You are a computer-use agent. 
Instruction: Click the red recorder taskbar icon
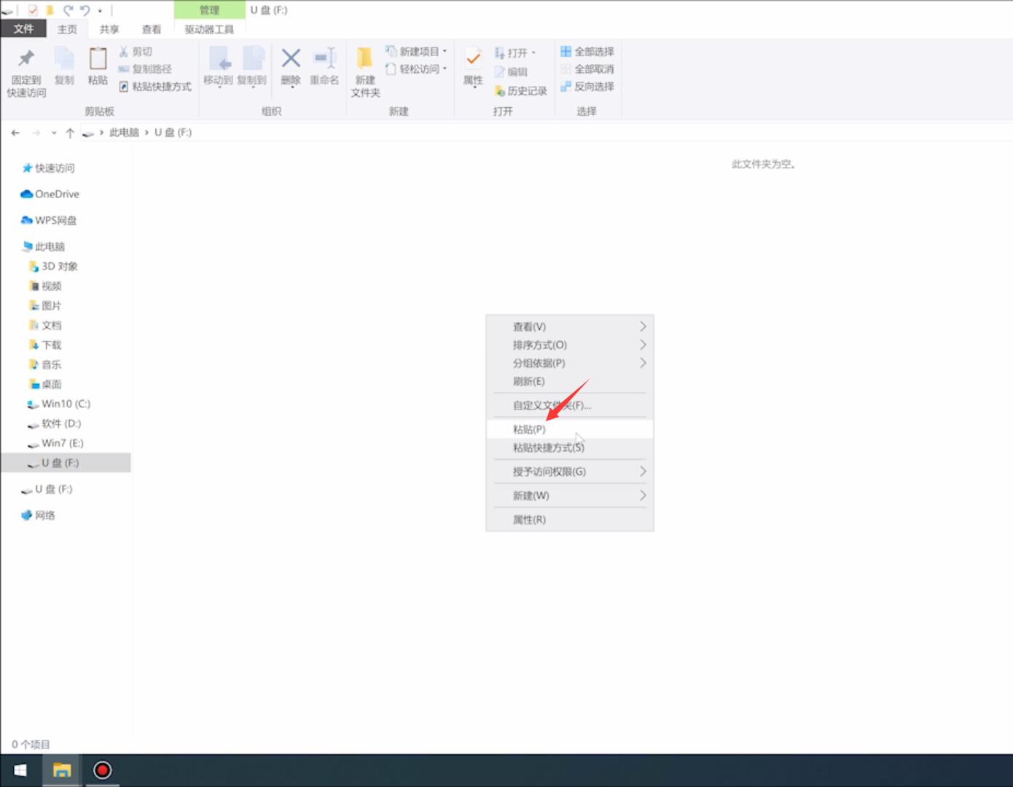point(102,770)
